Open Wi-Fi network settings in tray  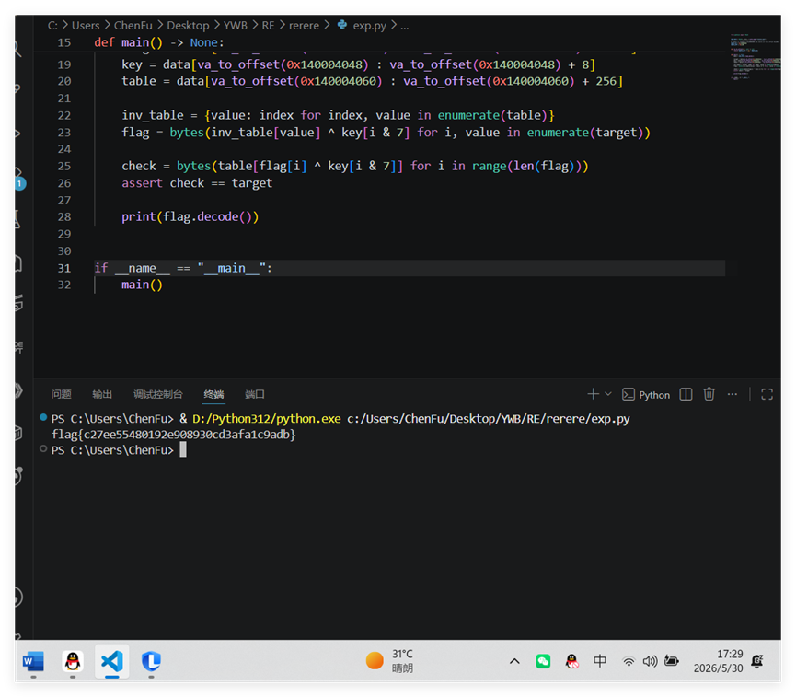pos(629,661)
